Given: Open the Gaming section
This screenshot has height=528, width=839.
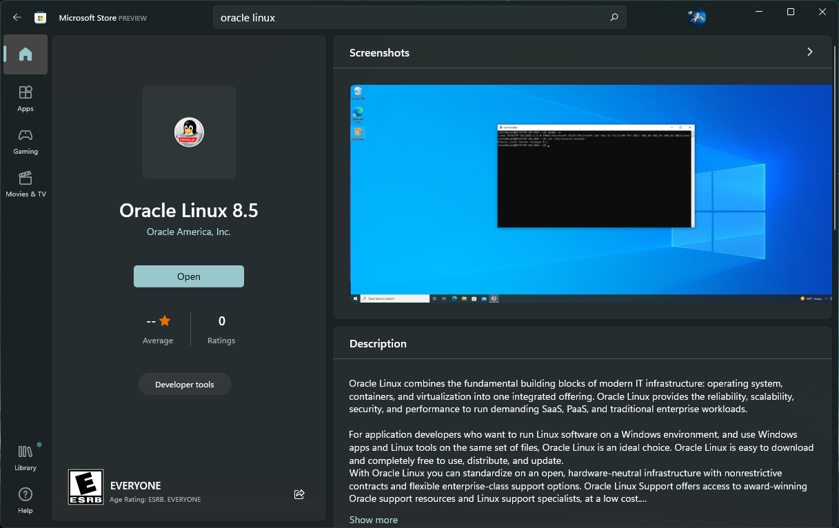Looking at the screenshot, I should (26, 141).
